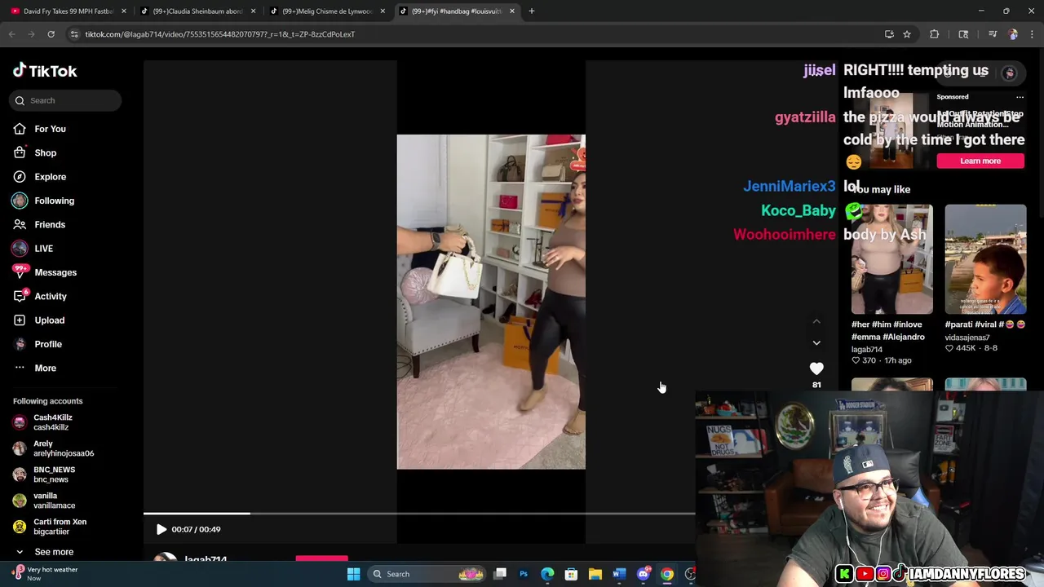Open Task View on the taskbar
The image size is (1044, 587).
tap(500, 574)
